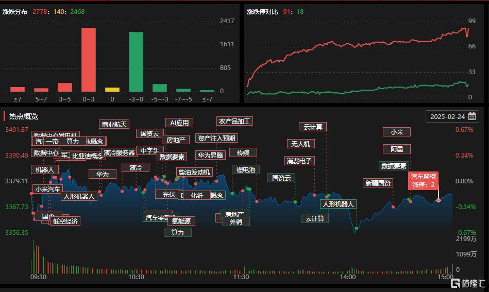
Task: Select the green 人形机器人 label
Action: pyautogui.click(x=338, y=204)
